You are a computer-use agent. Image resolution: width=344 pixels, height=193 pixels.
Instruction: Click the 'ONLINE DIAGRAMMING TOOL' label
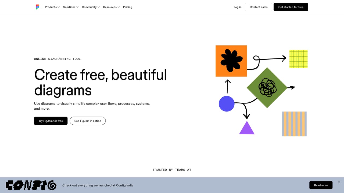click(x=57, y=59)
